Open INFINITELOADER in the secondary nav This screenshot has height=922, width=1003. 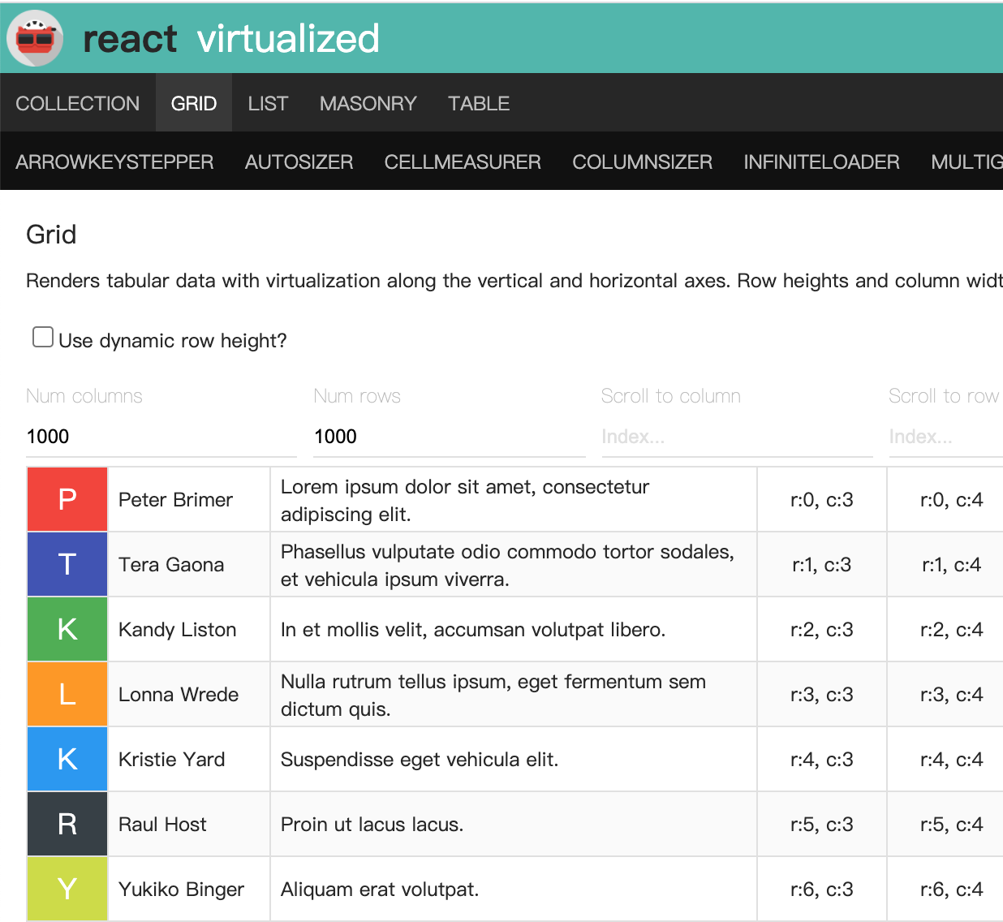coord(822,162)
